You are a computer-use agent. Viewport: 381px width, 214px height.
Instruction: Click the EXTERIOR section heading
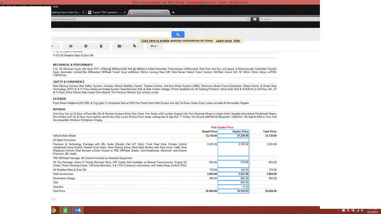tap(60, 99)
